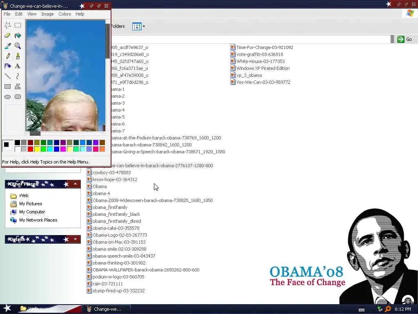
Task: Click the magnifier icon in system tray
Action: click(388, 309)
